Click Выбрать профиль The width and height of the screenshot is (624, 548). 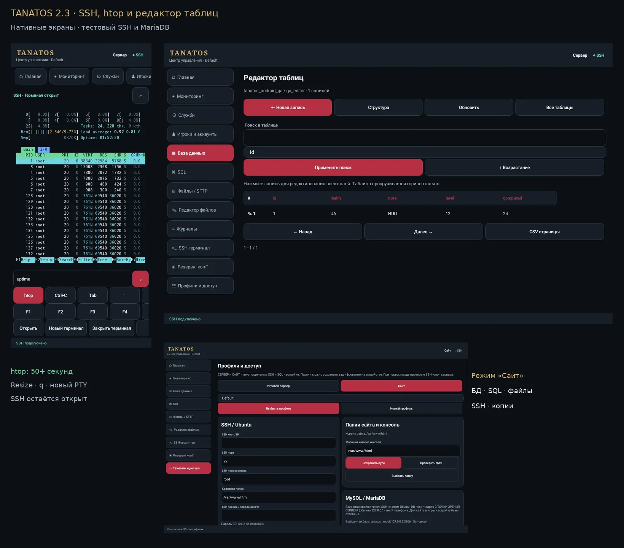pos(279,408)
